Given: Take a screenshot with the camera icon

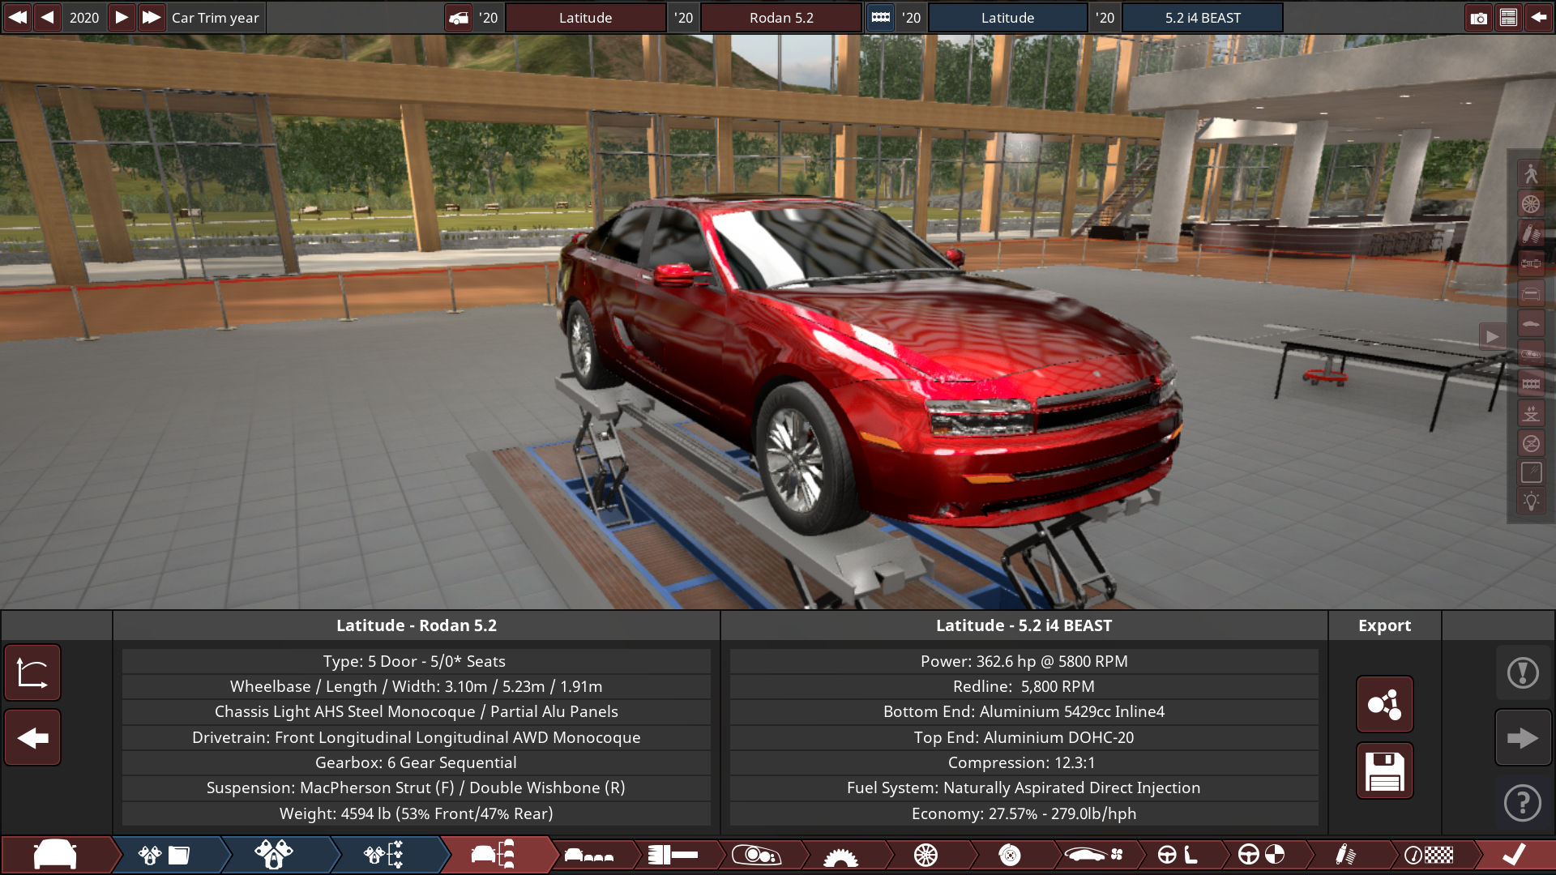Looking at the screenshot, I should click(x=1478, y=17).
